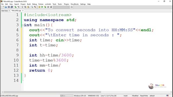Click the Line 11, Col 15 status entry
The width and height of the screenshot is (173, 97).
tap(109, 96)
